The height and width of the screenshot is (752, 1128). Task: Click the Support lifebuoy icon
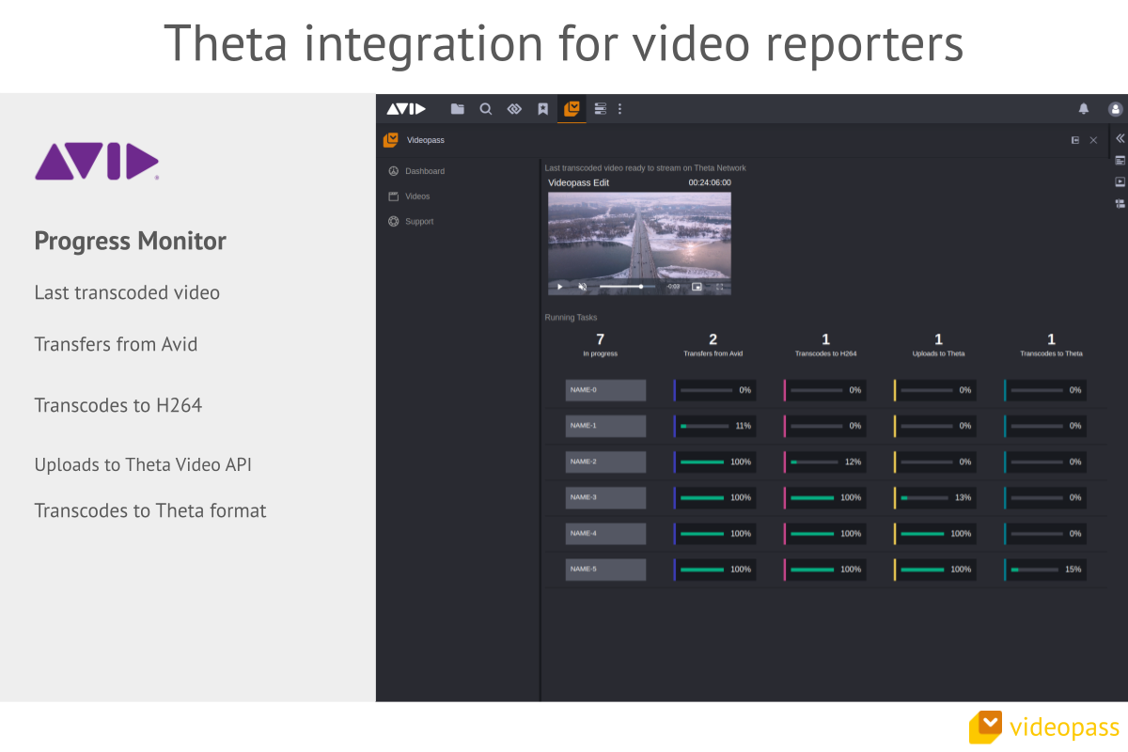[x=394, y=222]
